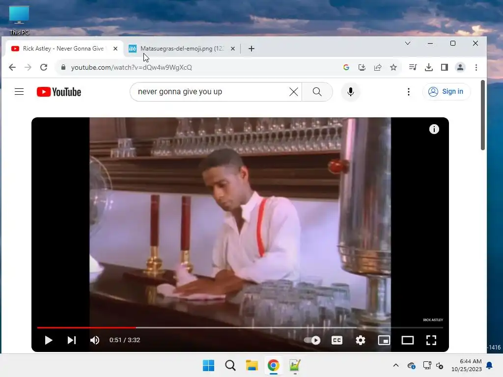Switch to theater mode view
The height and width of the screenshot is (377, 503).
point(407,340)
